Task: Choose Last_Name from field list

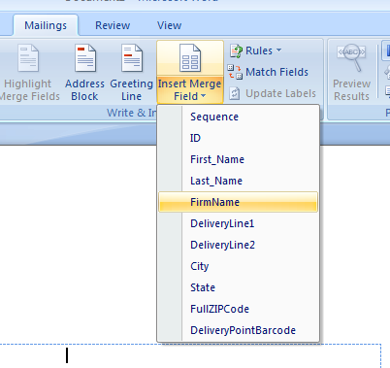Action: [238, 181]
